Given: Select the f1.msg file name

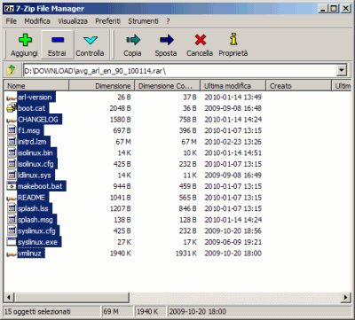Looking at the screenshot, I should pyautogui.click(x=28, y=130).
